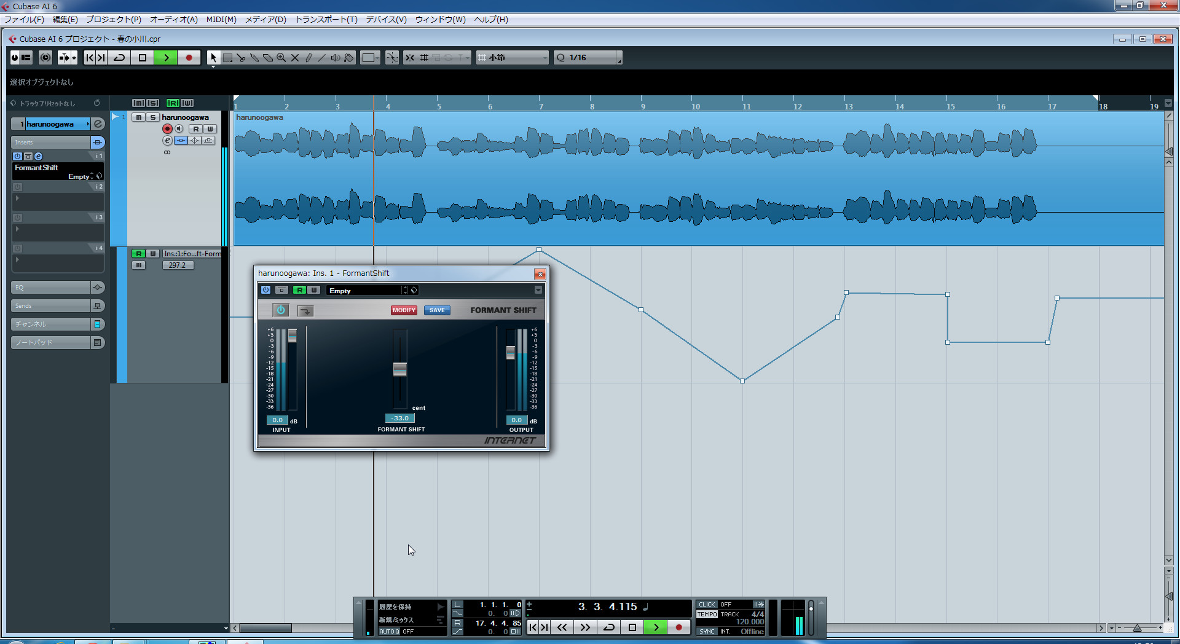Toggle Read automation on harunoogawa track
Image resolution: width=1180 pixels, height=644 pixels.
click(196, 129)
